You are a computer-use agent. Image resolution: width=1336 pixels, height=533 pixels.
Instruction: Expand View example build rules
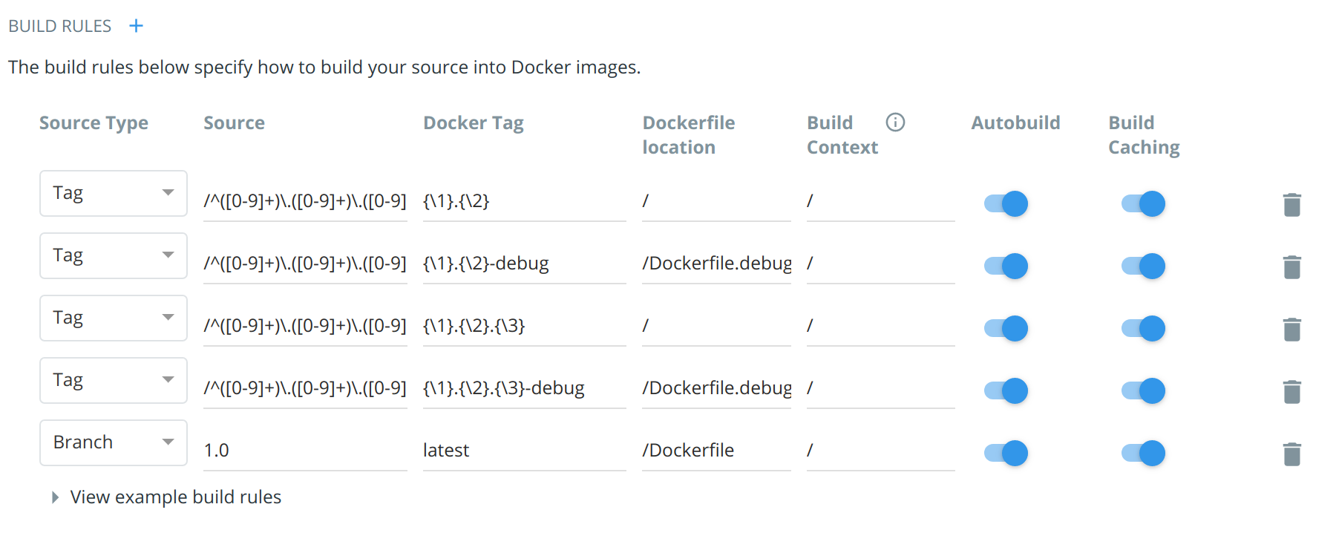175,497
